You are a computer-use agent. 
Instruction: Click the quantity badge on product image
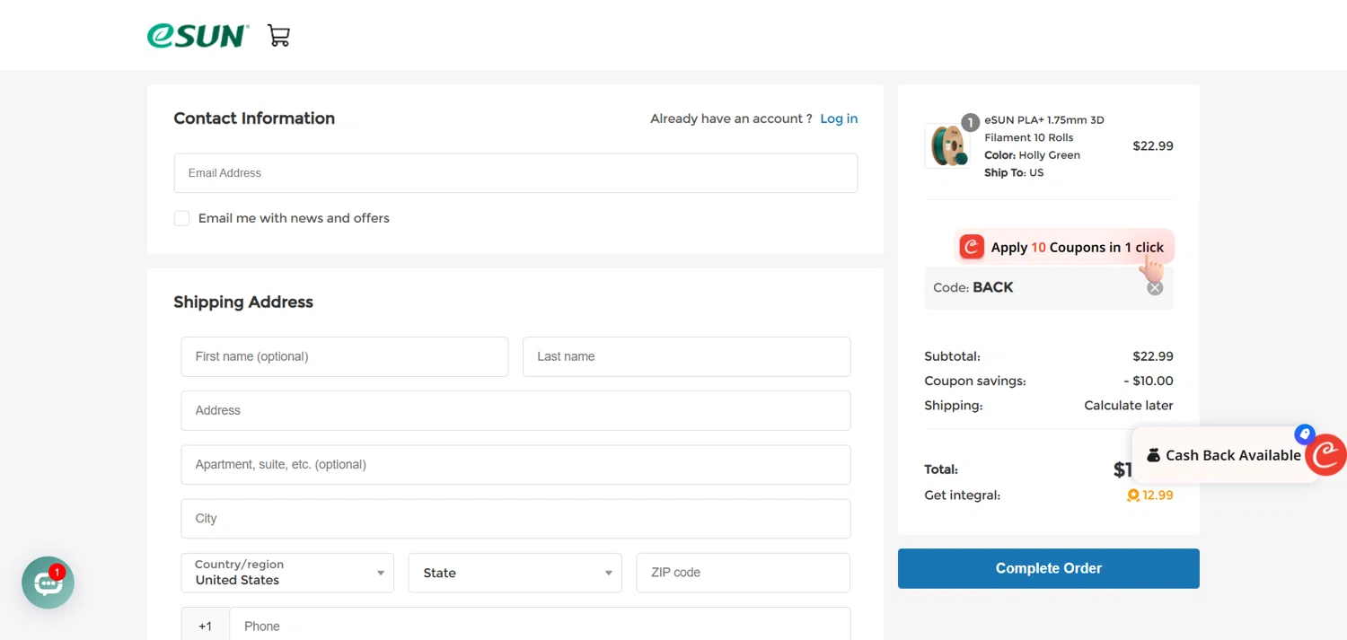coord(970,122)
